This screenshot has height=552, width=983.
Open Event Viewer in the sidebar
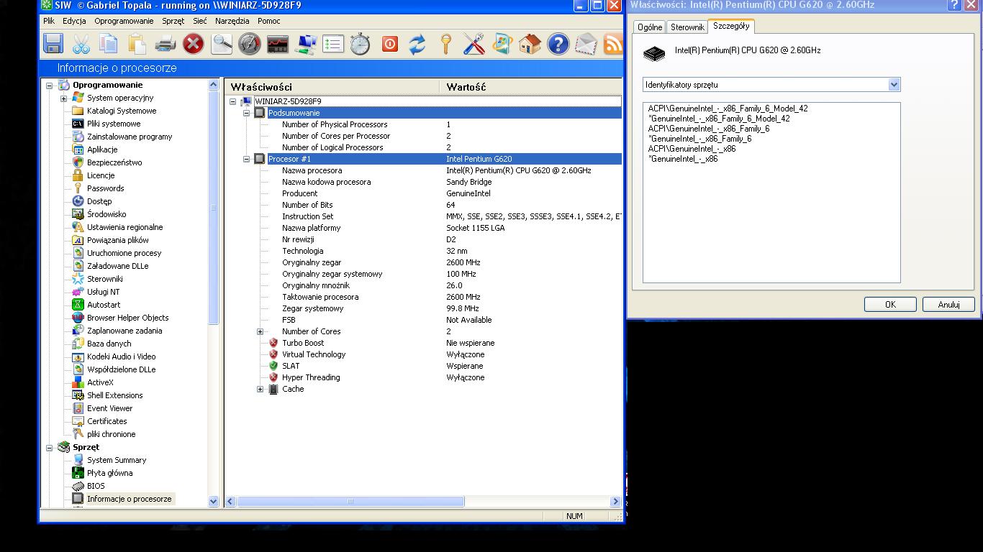point(110,408)
